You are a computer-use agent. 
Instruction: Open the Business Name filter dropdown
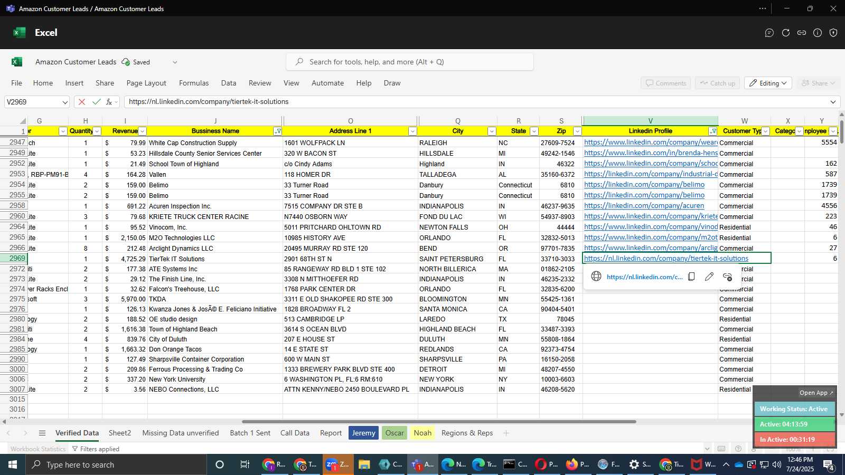278,131
